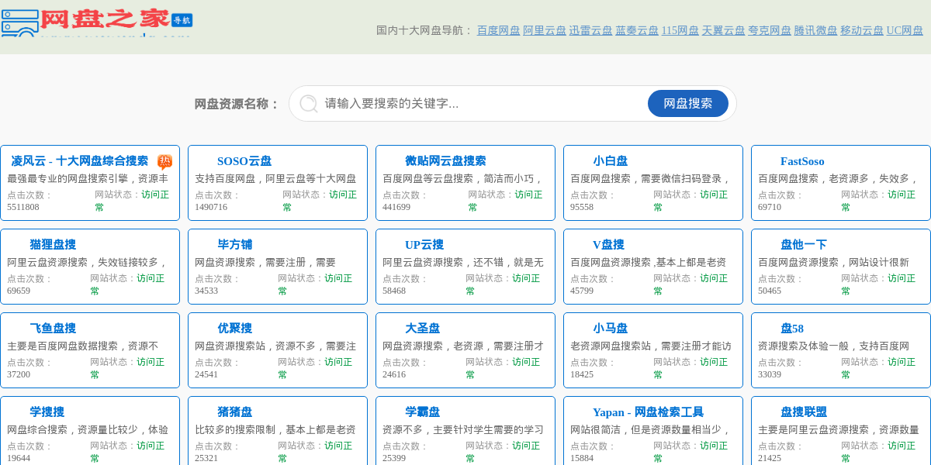Open Yapan - 网盘检索工具 listing
The width and height of the screenshot is (931, 465).
648,412
